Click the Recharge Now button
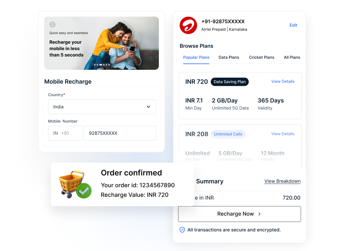The width and height of the screenshot is (360, 251). (240, 214)
